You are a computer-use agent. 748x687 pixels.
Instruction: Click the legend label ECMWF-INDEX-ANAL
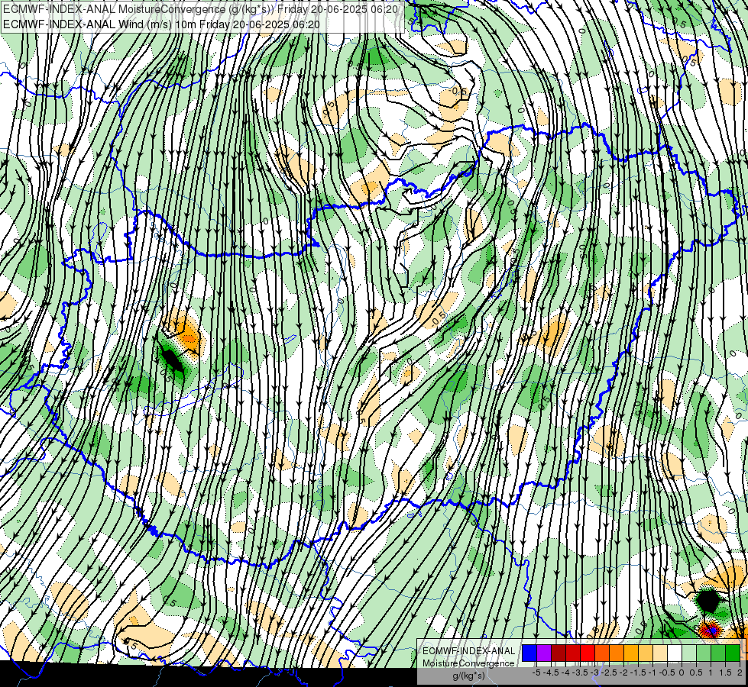(468, 651)
